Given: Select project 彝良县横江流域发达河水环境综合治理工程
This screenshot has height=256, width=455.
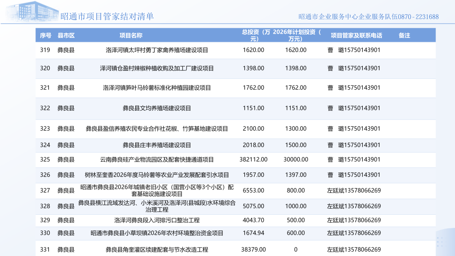Looking at the screenshot, I should (x=157, y=206).
